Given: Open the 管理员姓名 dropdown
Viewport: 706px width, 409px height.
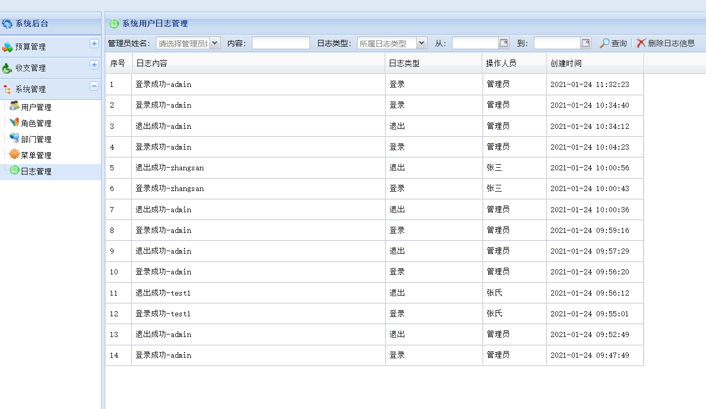Looking at the screenshot, I should tap(215, 43).
